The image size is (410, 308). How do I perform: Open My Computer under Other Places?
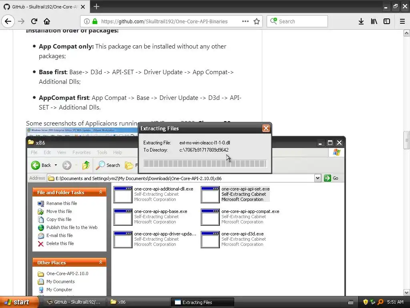pos(59,290)
